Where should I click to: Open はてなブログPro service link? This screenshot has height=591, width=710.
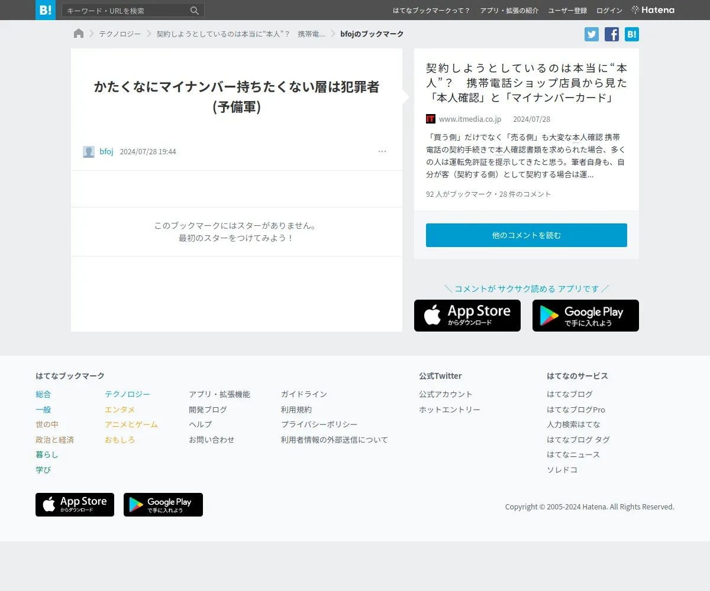point(576,410)
